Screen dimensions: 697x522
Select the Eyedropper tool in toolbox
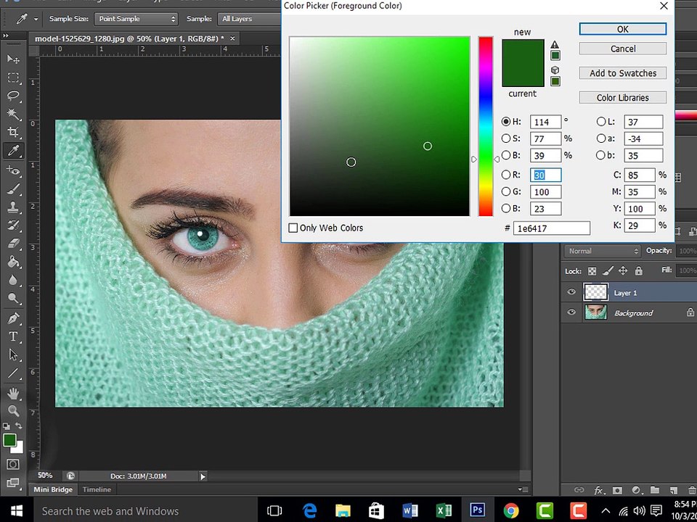pyautogui.click(x=13, y=151)
